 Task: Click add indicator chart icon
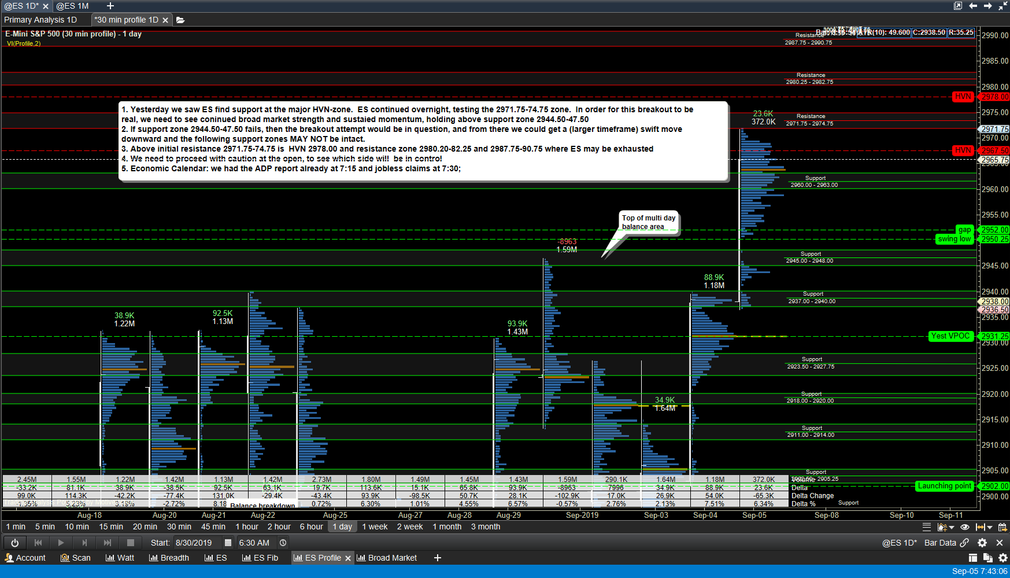point(942,527)
